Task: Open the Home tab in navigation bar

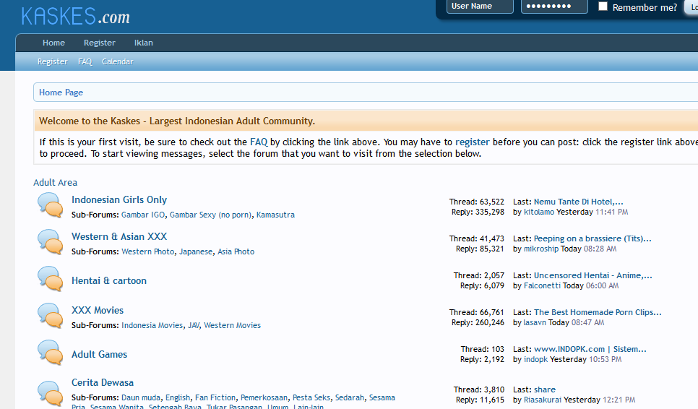Action: click(x=54, y=43)
